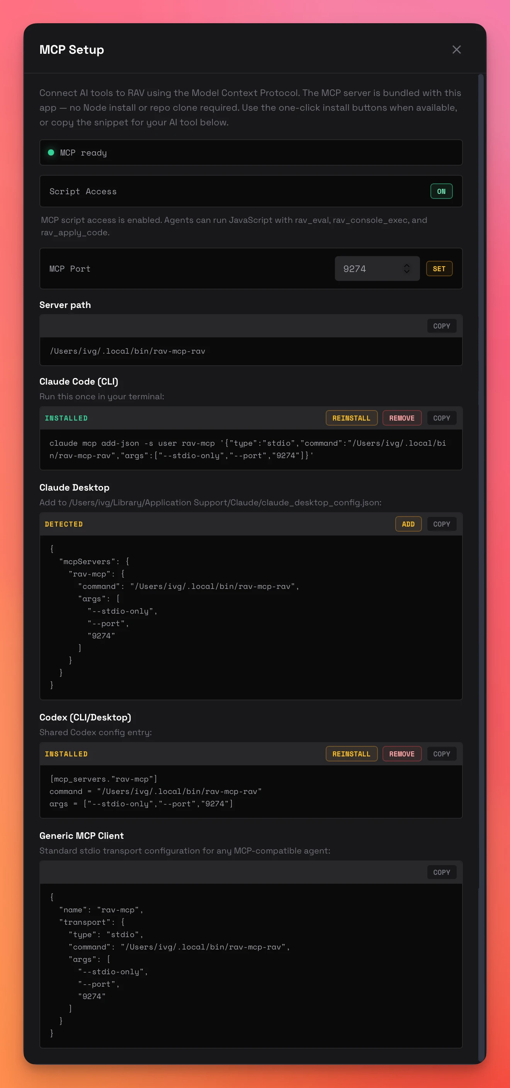Click the 'Codex (CLI/Desktop)' heading
This screenshot has width=510, height=1088.
[85, 717]
